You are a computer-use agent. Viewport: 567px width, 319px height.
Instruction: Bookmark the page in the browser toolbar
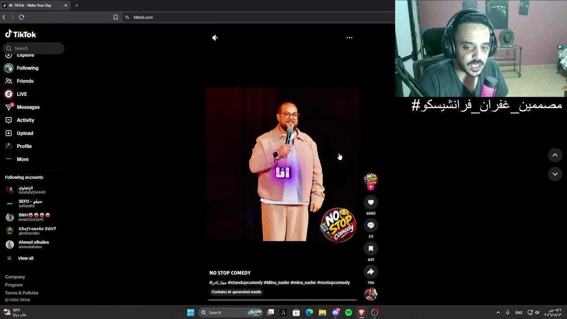point(116,17)
